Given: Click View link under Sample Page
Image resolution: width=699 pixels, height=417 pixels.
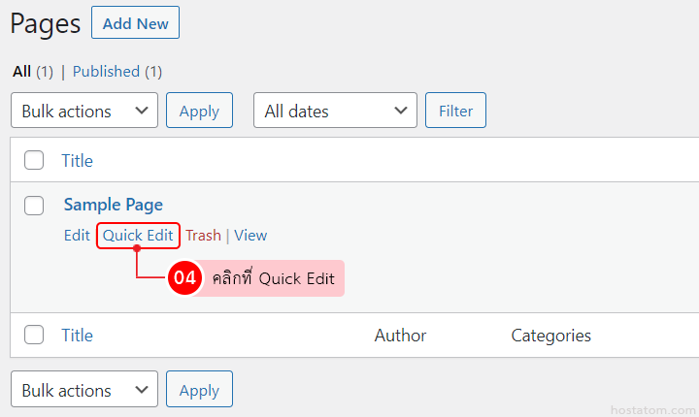Looking at the screenshot, I should click(250, 236).
